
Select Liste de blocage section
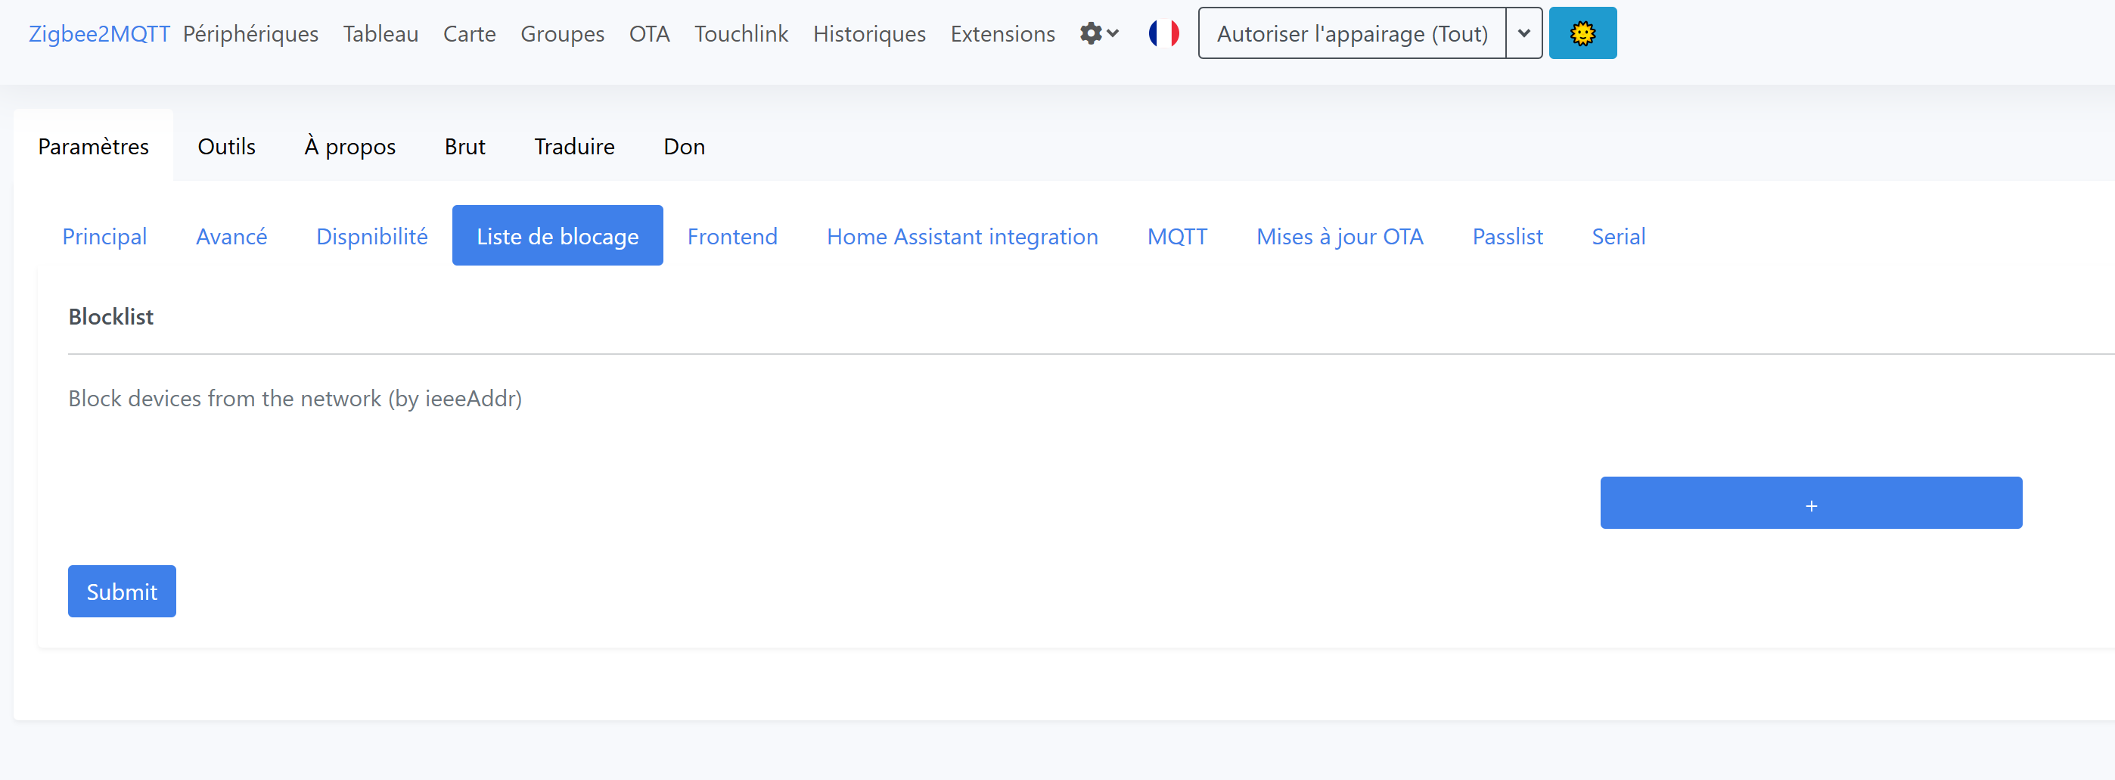(557, 235)
